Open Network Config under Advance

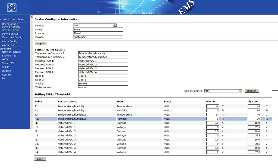click(x=11, y=52)
